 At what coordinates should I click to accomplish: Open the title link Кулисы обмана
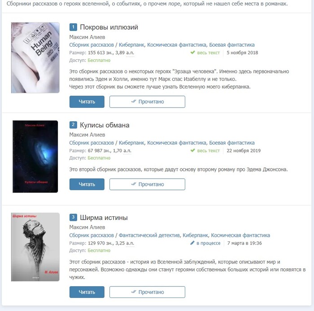point(105,125)
